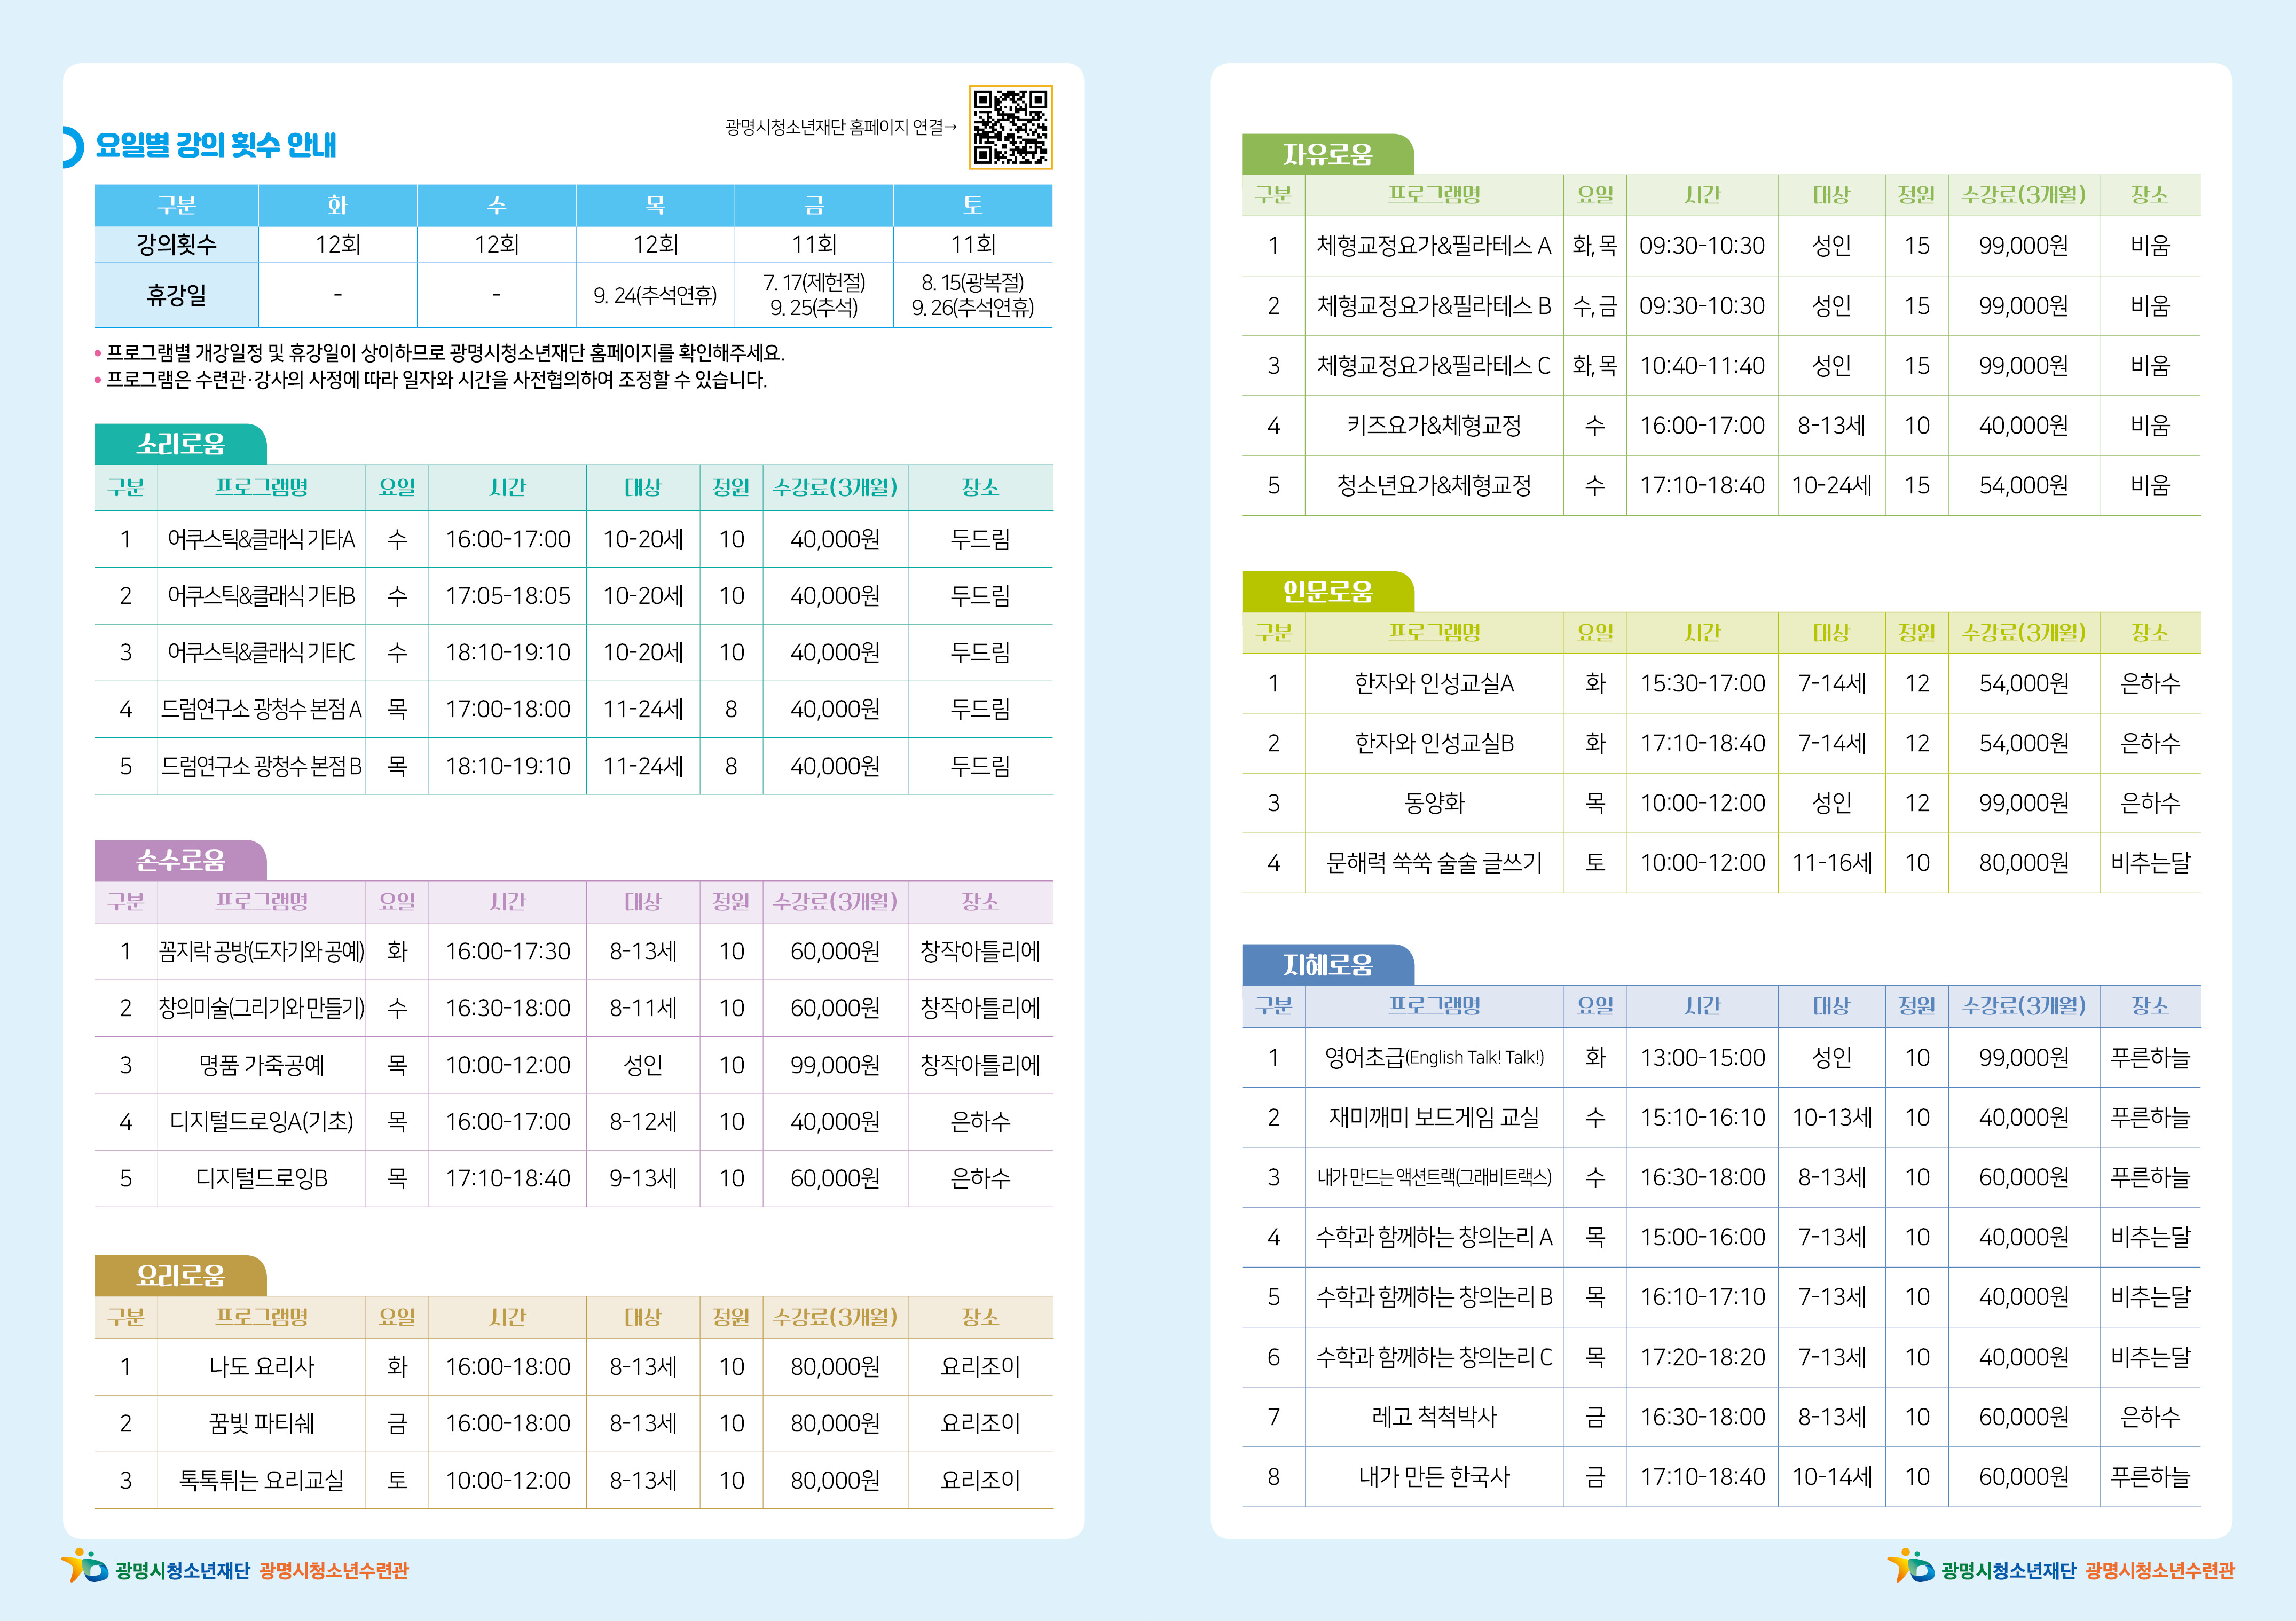The width and height of the screenshot is (2296, 1621).
Task: Click 창의미술(그리기와 만들기) program name
Action: tap(262, 1008)
